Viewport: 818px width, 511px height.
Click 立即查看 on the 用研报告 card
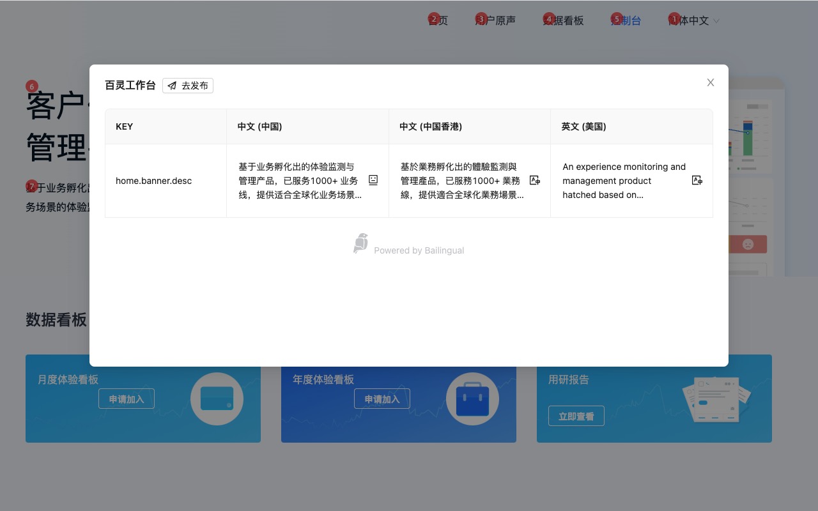(x=576, y=415)
